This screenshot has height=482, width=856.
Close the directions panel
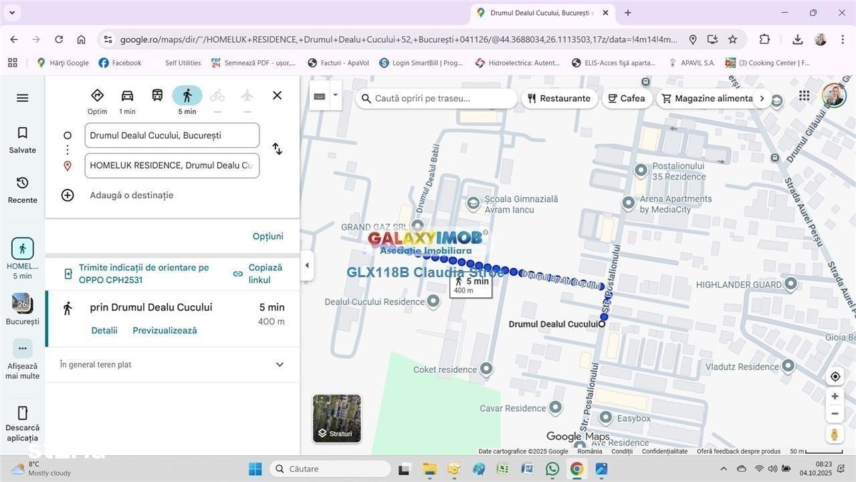click(277, 96)
